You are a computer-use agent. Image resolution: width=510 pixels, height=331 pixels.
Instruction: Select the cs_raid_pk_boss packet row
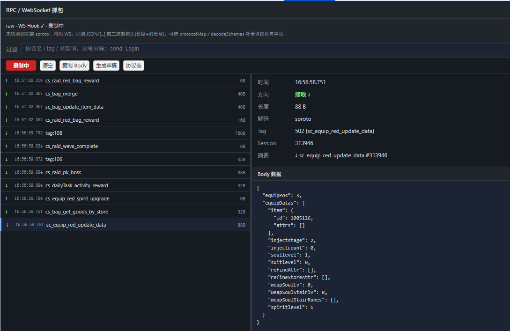125,172
